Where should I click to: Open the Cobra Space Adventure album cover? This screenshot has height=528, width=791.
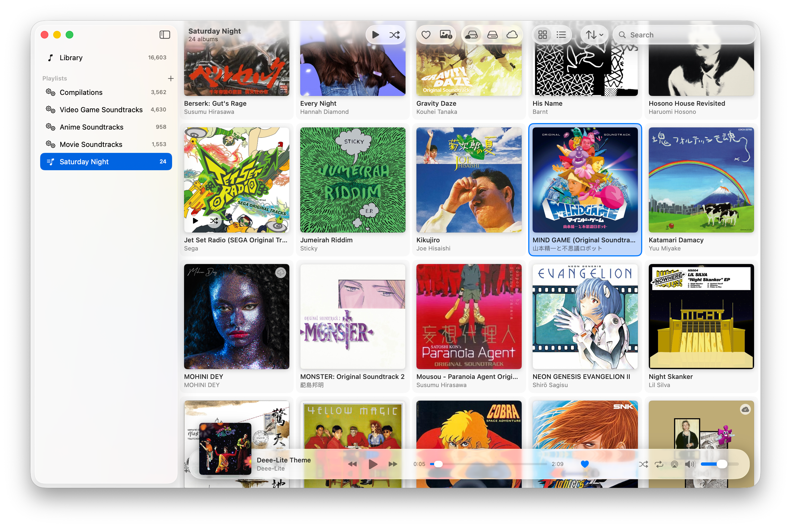[469, 425]
